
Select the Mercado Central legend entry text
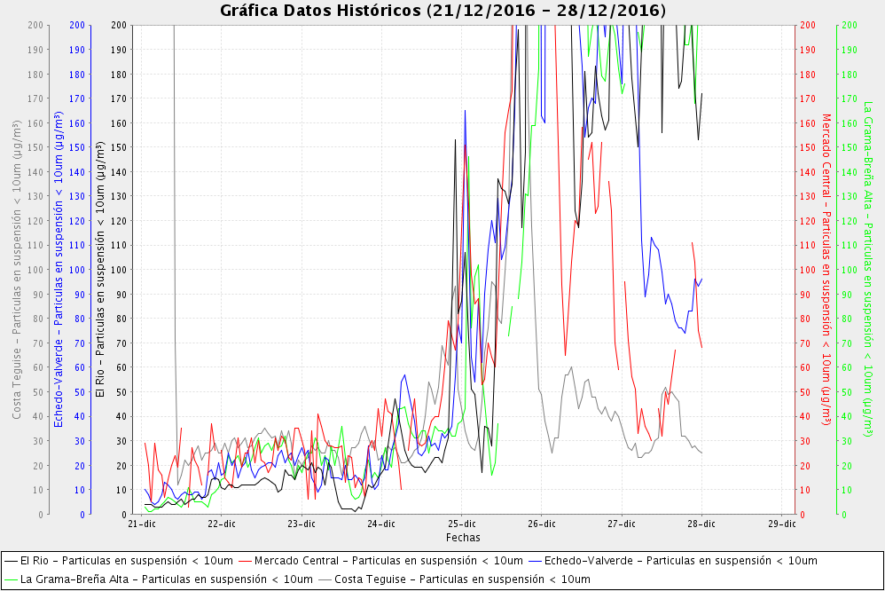coord(388,561)
